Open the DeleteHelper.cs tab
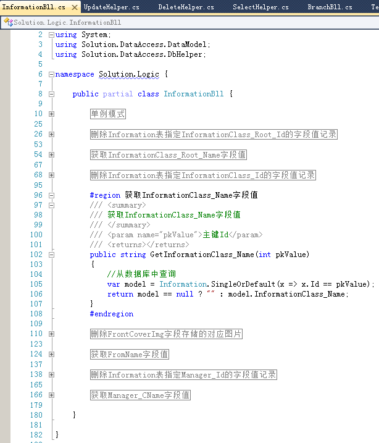379x443 pixels. tap(186, 7)
